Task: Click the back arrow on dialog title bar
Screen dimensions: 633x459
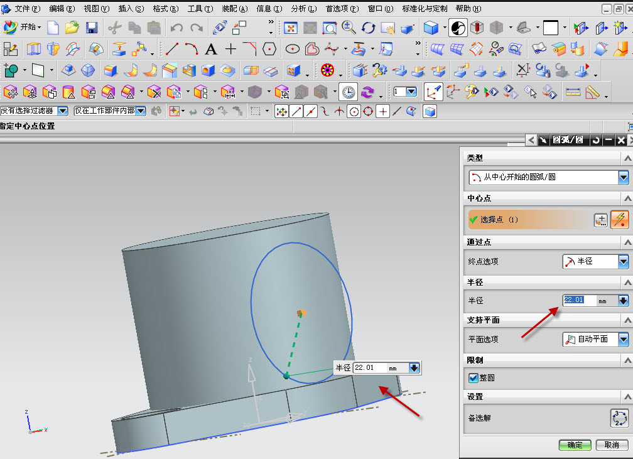Action: point(531,140)
